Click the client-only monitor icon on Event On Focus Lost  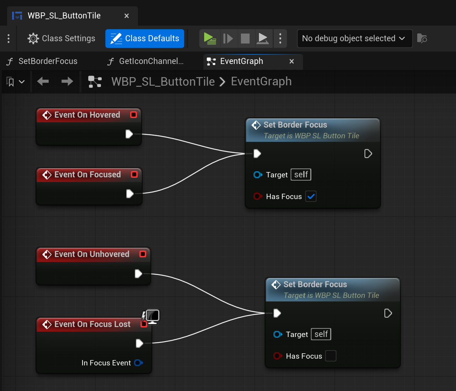[152, 316]
